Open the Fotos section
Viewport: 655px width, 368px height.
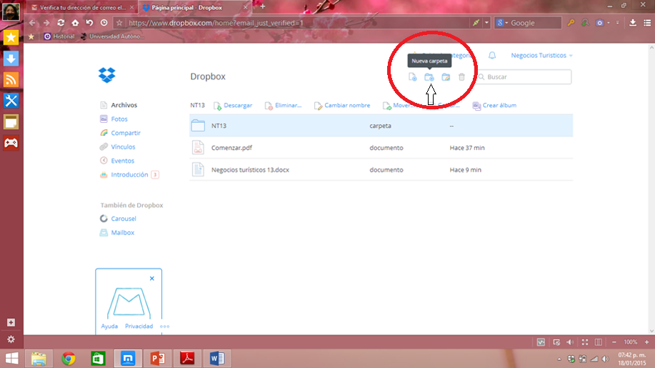pyautogui.click(x=119, y=119)
